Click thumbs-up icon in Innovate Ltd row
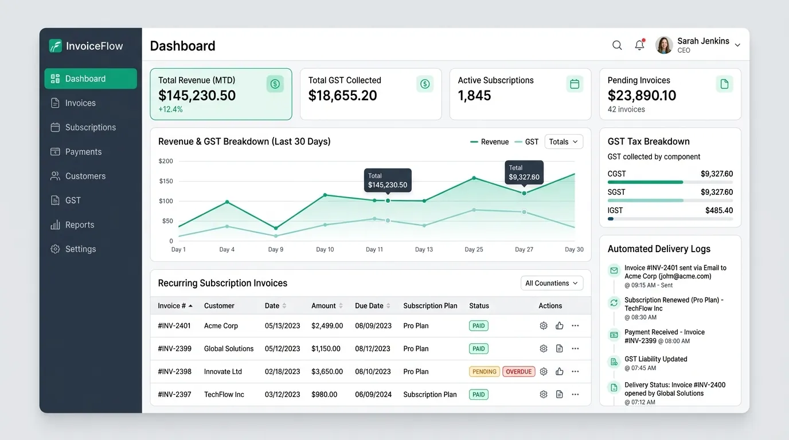The width and height of the screenshot is (789, 440). click(559, 371)
